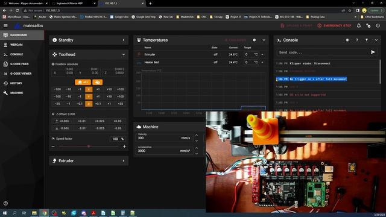The width and height of the screenshot is (386, 217).
Task: Open G-Code Viewer in sidebar
Action: point(22,74)
